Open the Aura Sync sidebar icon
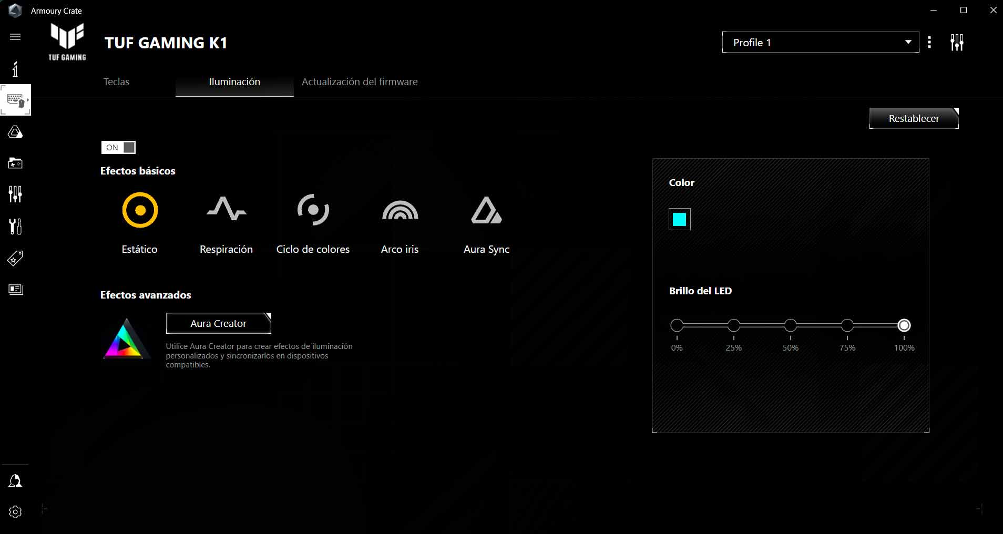The width and height of the screenshot is (1003, 534). point(15,132)
